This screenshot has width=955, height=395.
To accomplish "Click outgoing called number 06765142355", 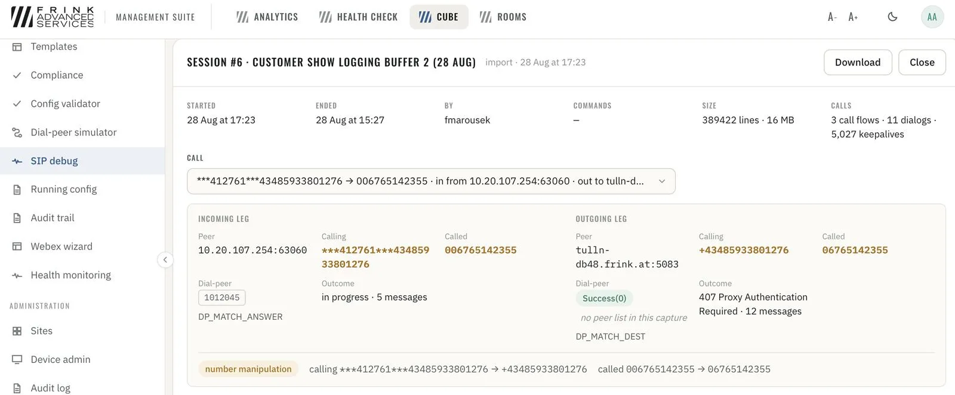I will click(855, 251).
